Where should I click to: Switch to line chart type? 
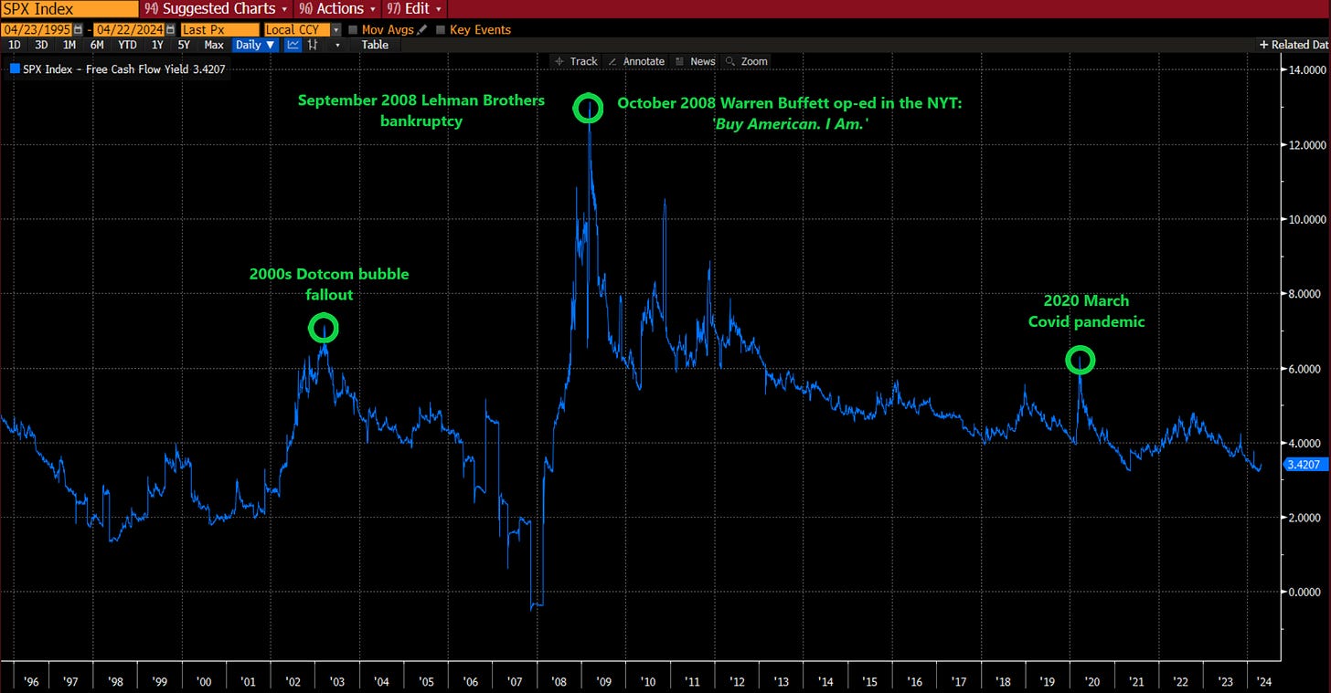point(293,45)
